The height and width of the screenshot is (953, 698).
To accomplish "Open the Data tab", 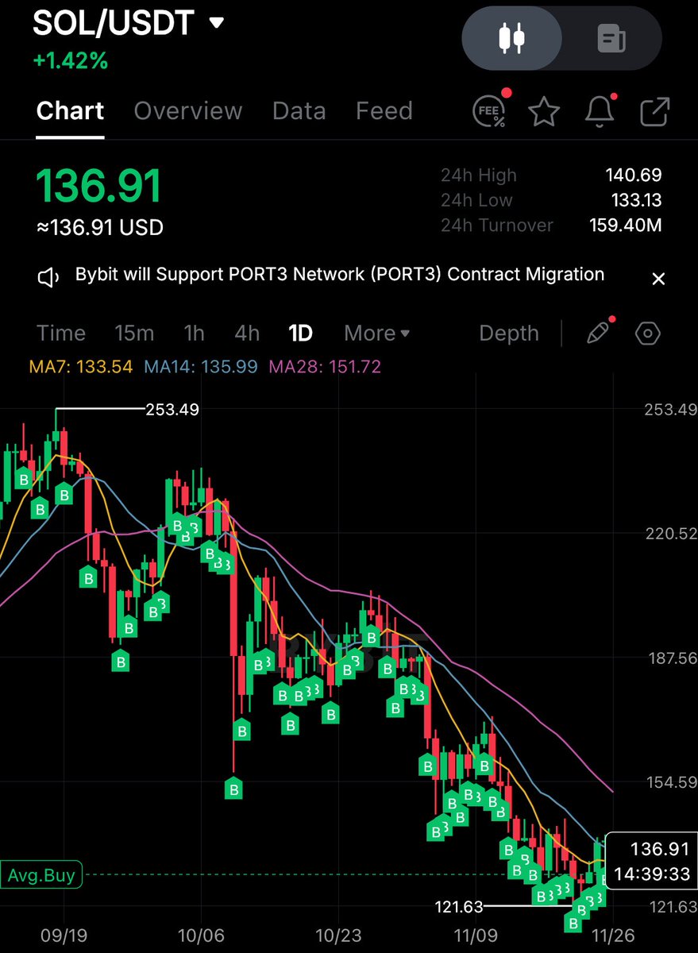I will coord(299,111).
